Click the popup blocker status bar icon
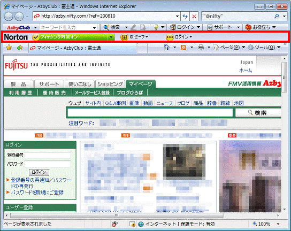Screen dimensions: 291x231 [x=114, y=224]
